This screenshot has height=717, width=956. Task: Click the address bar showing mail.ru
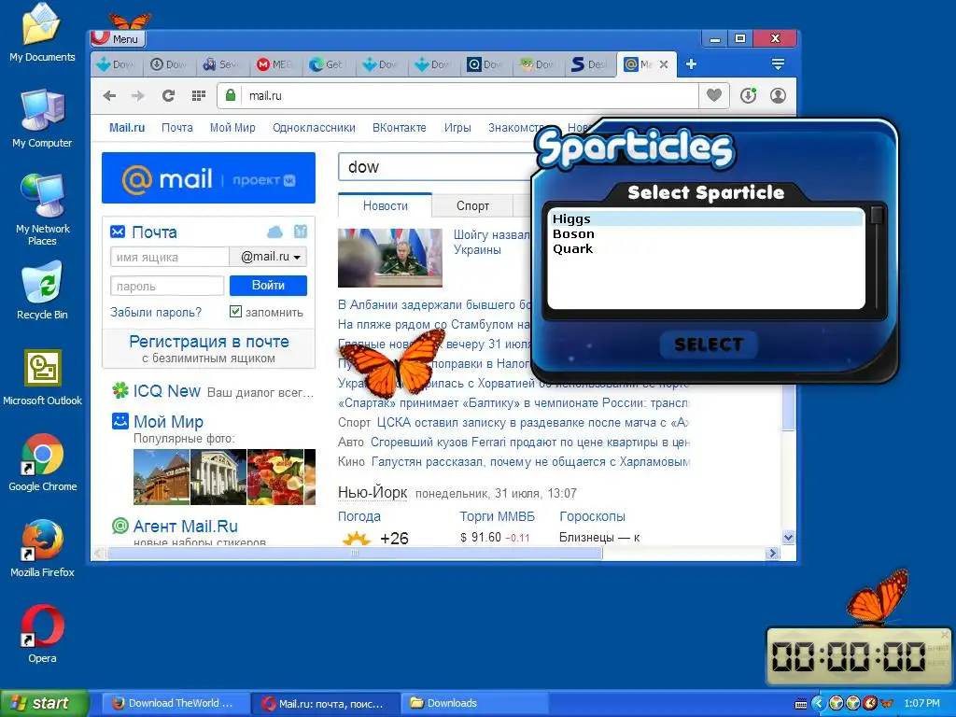tap(470, 96)
